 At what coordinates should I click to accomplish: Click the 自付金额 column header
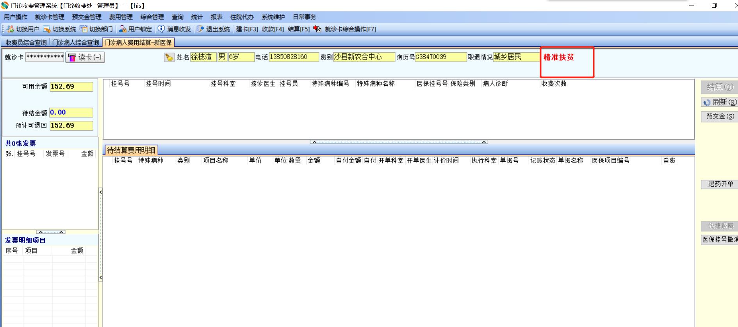pyautogui.click(x=348, y=161)
